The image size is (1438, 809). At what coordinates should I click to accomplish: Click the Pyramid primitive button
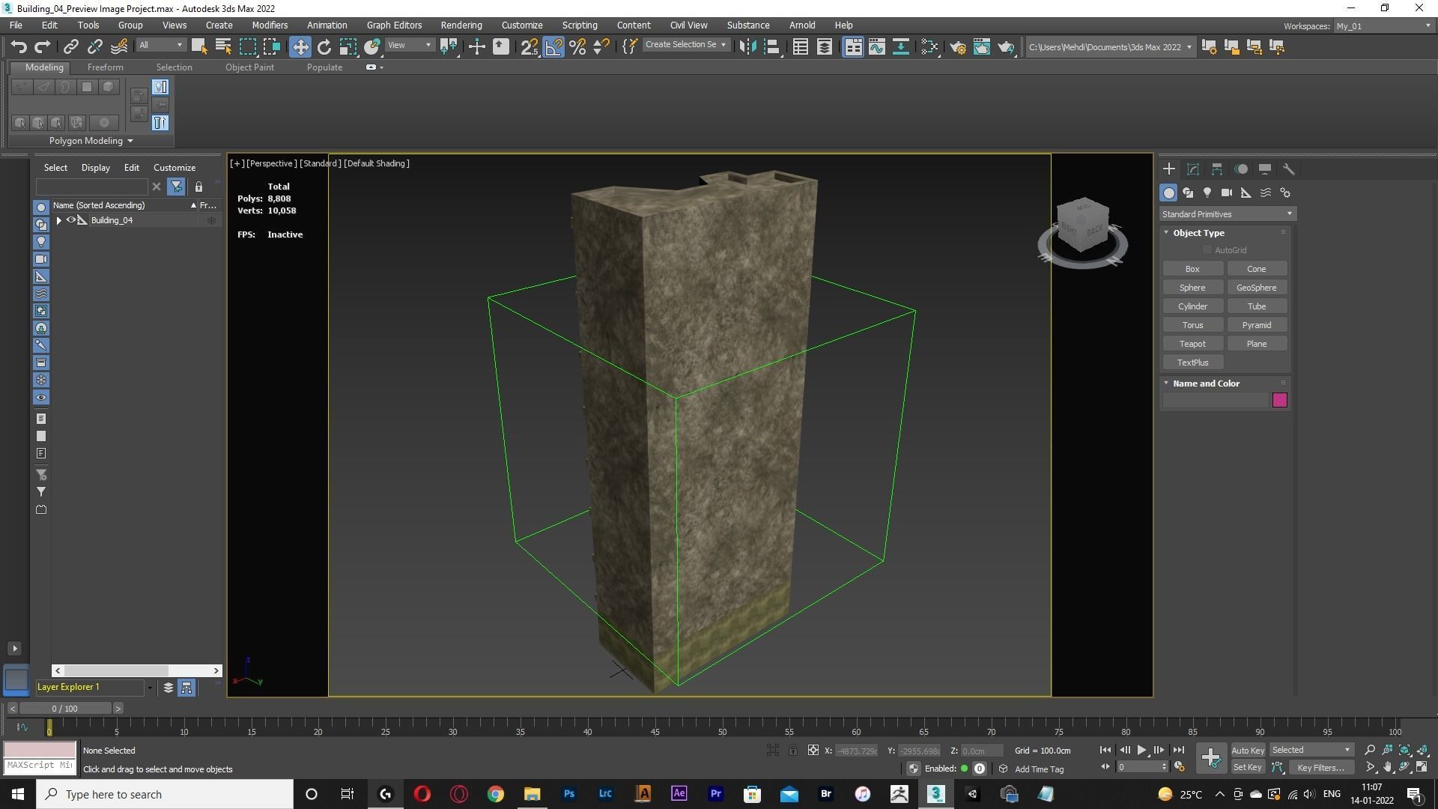click(1257, 325)
